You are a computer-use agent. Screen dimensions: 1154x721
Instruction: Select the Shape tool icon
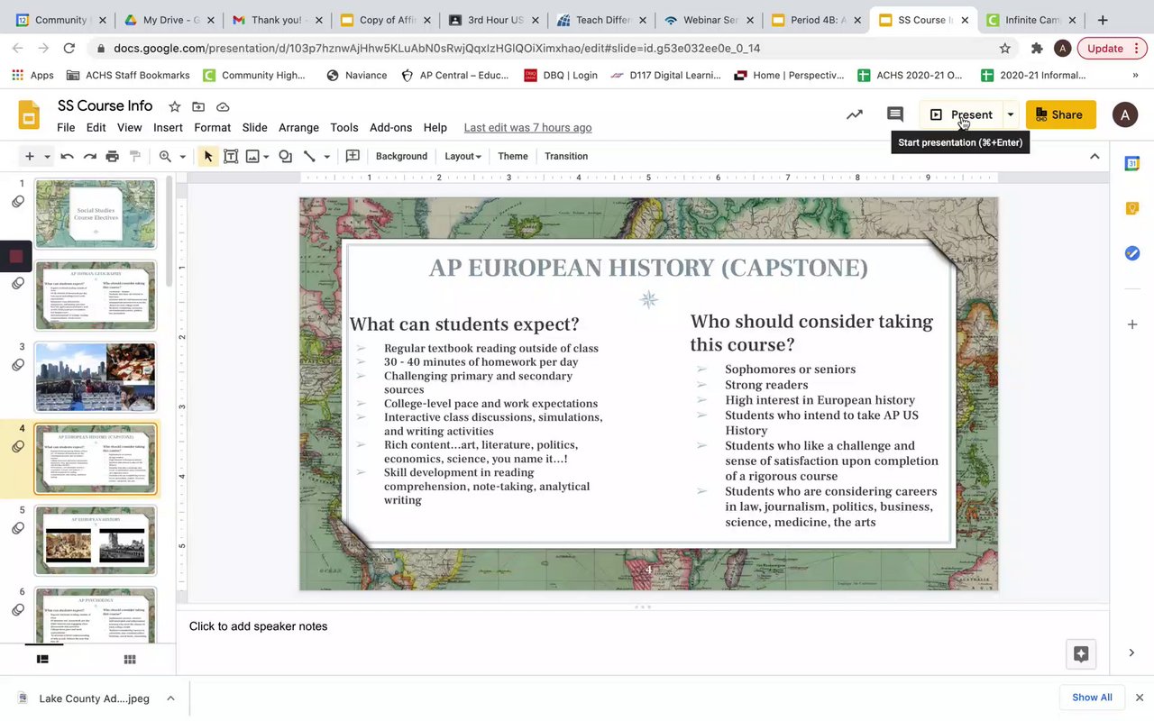pyautogui.click(x=285, y=156)
